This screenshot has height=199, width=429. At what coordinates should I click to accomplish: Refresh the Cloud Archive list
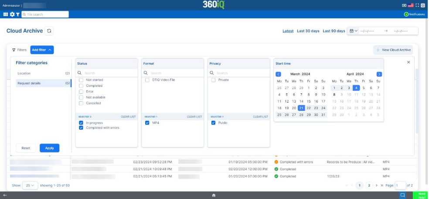49,31
